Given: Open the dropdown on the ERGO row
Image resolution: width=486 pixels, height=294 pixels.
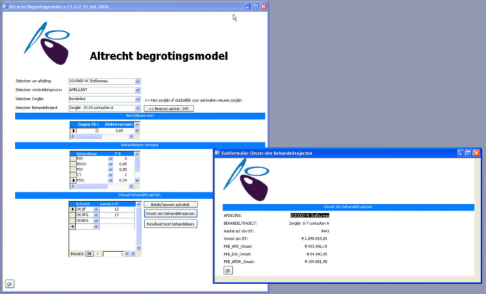Looking at the screenshot, I should point(110,164).
